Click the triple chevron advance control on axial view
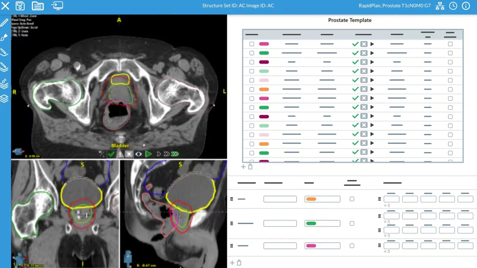This screenshot has height=268, width=477. click(x=174, y=154)
